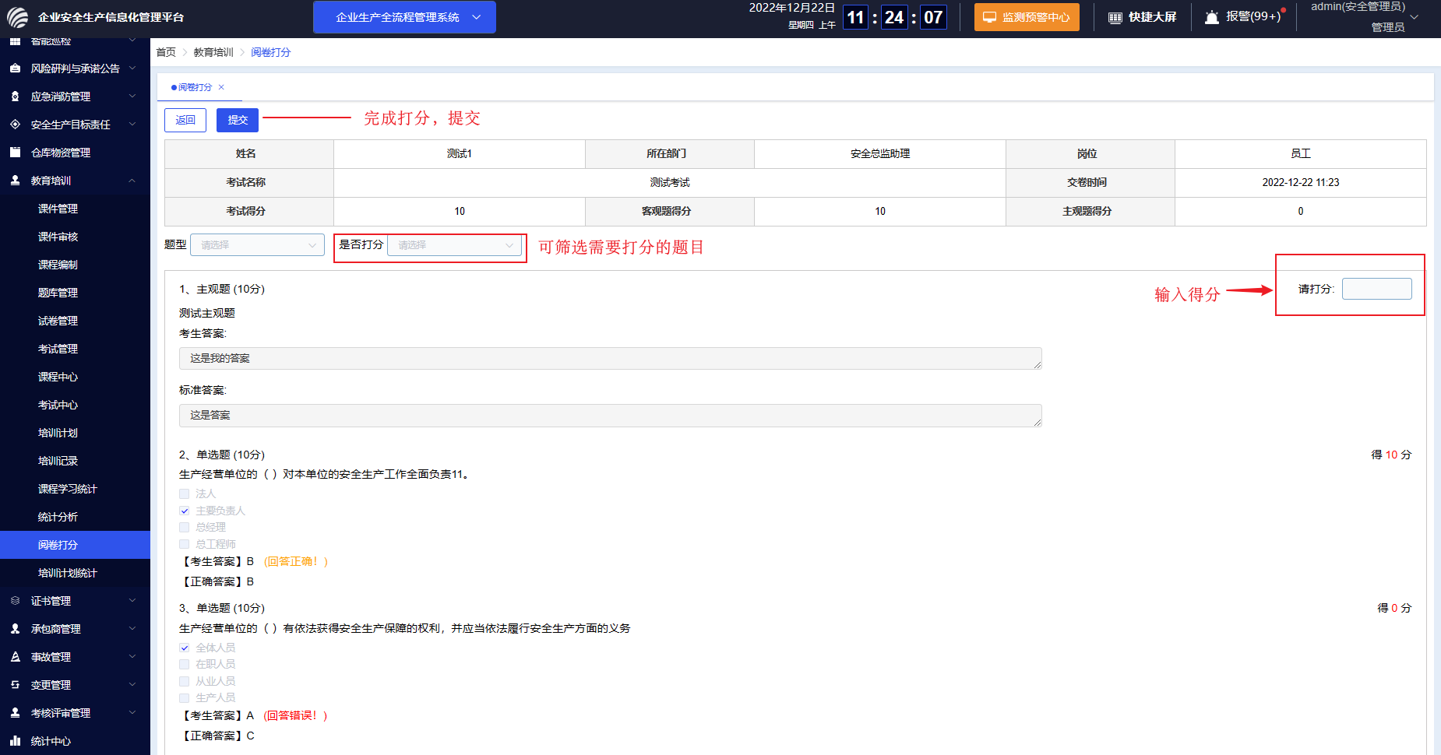
Task: Click the 应急消防管理 sidebar icon
Action: 15,97
